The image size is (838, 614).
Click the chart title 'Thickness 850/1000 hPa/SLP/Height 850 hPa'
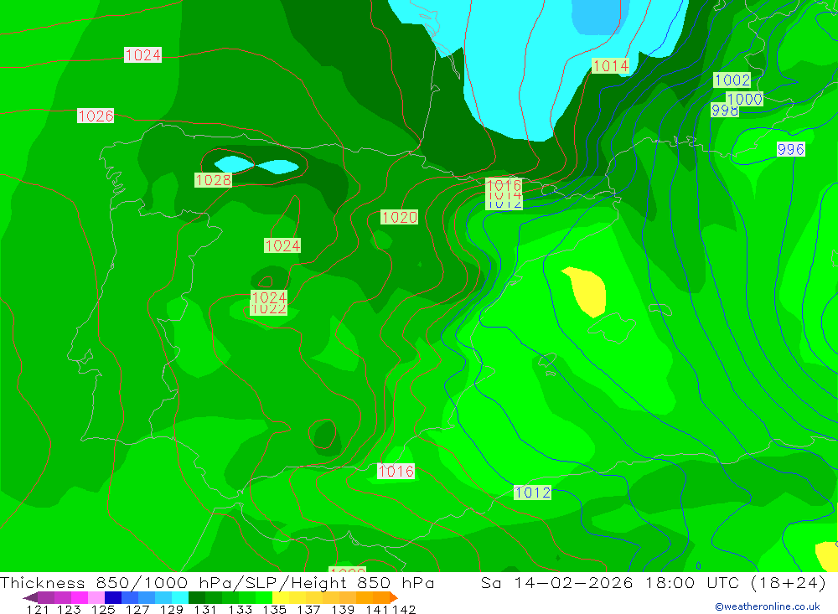217,582
